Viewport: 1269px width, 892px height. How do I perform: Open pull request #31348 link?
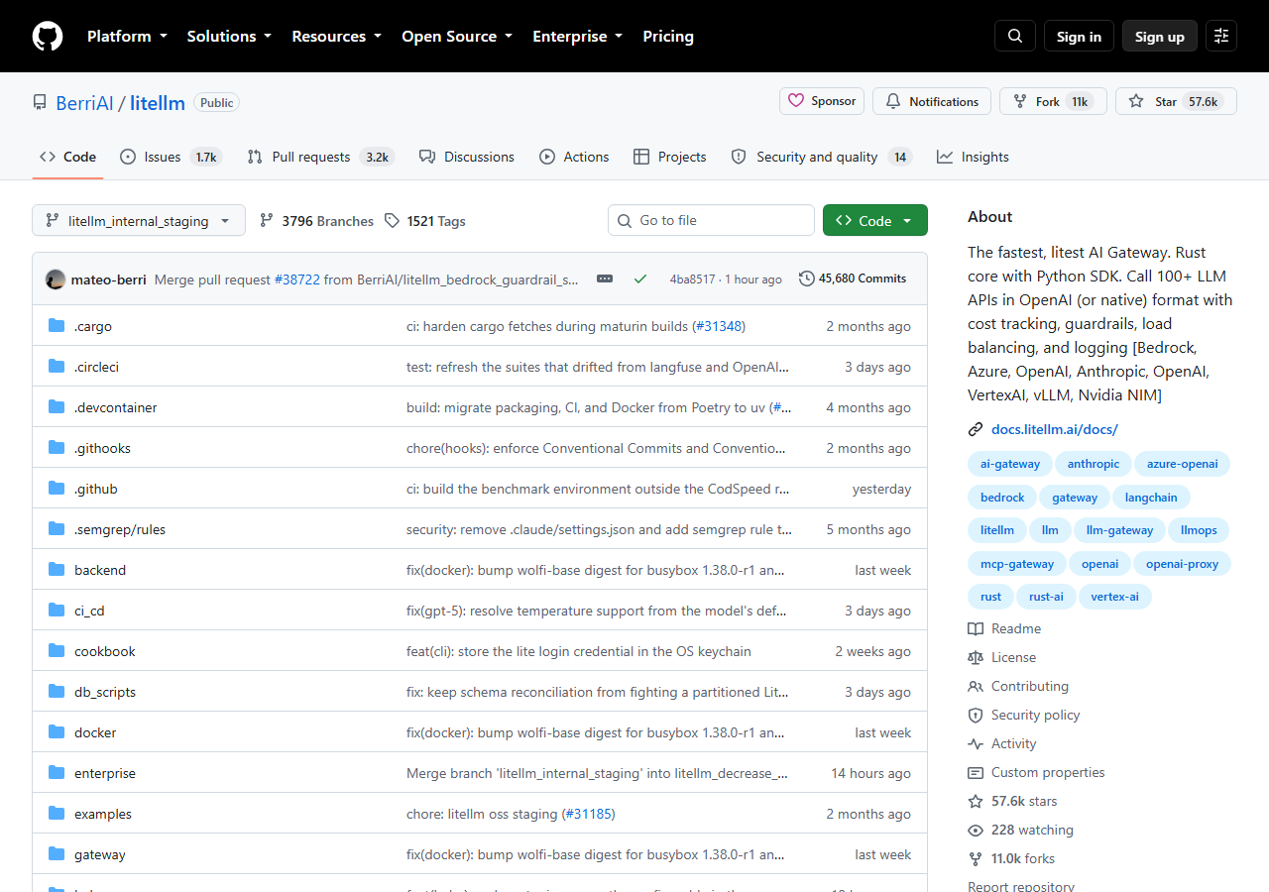pyautogui.click(x=719, y=326)
